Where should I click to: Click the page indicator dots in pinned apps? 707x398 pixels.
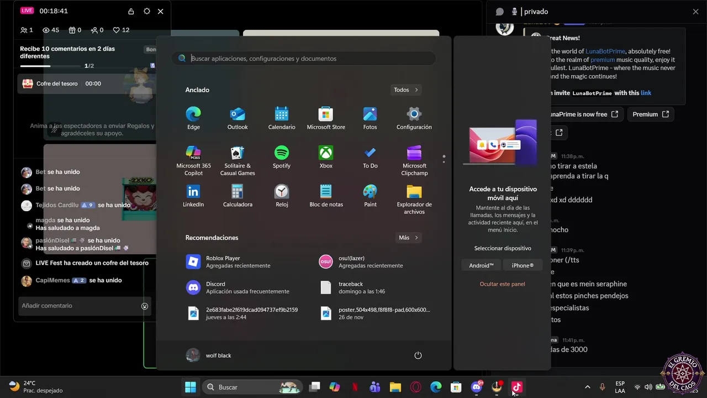444,159
